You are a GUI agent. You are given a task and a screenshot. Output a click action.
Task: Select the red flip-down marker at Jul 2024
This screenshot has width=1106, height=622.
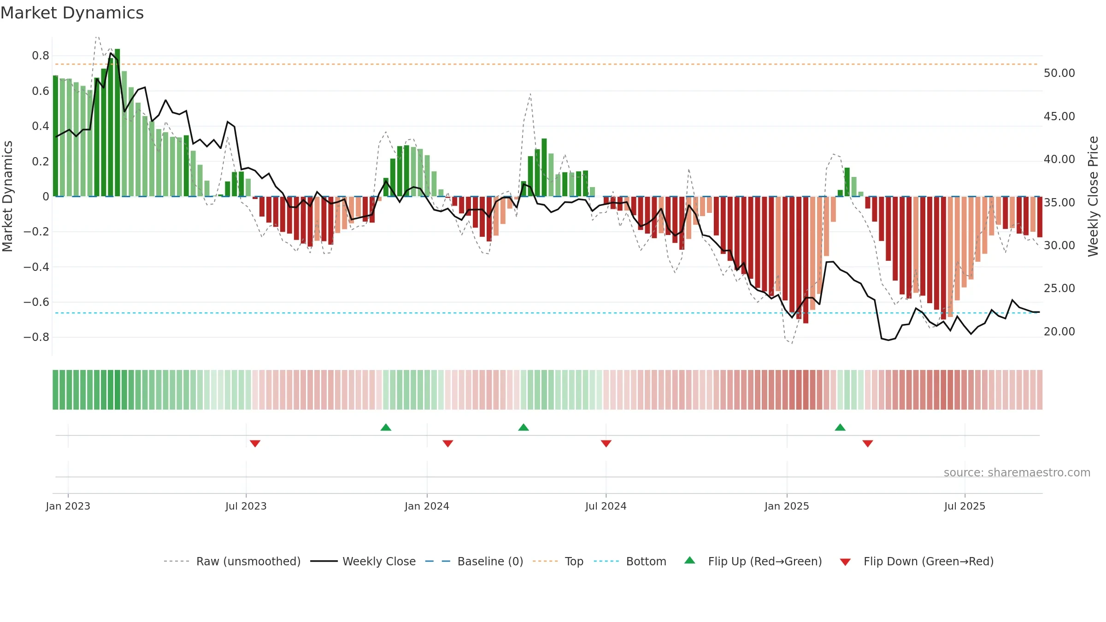click(606, 443)
